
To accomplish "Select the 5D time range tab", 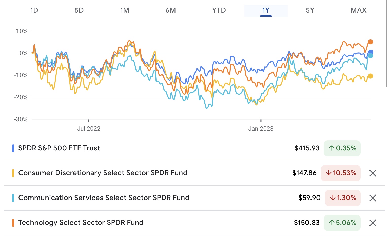I will pos(79,10).
